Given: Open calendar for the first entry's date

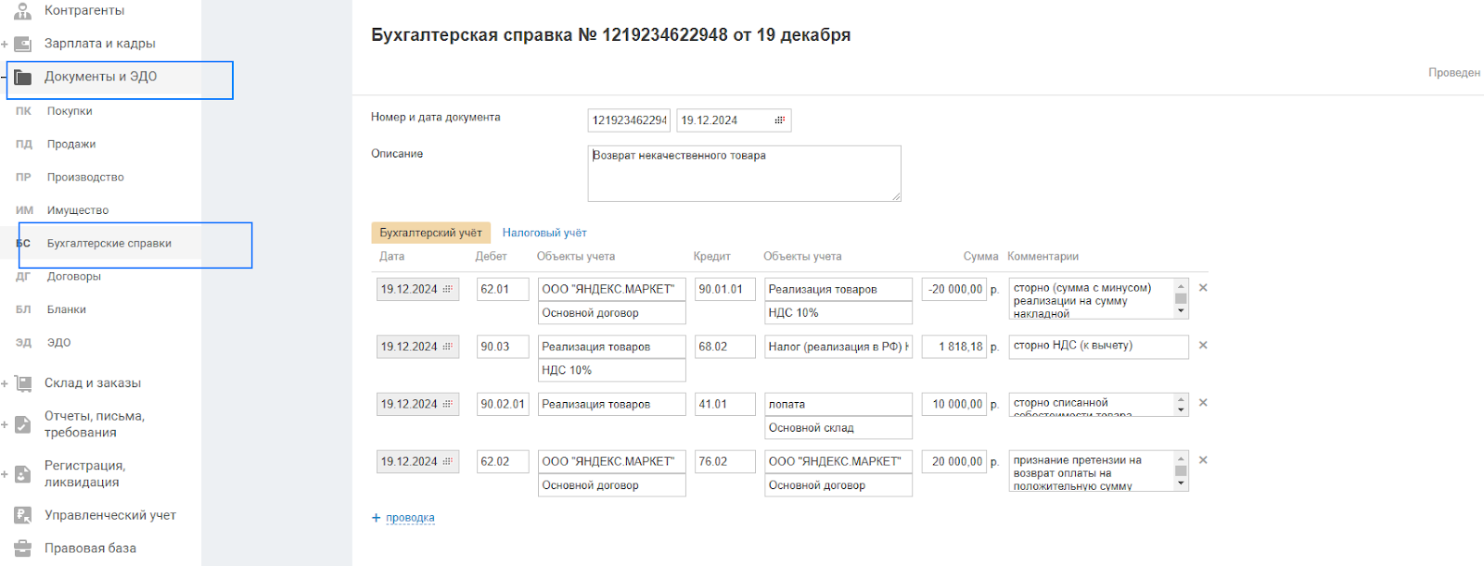Looking at the screenshot, I should [x=447, y=289].
